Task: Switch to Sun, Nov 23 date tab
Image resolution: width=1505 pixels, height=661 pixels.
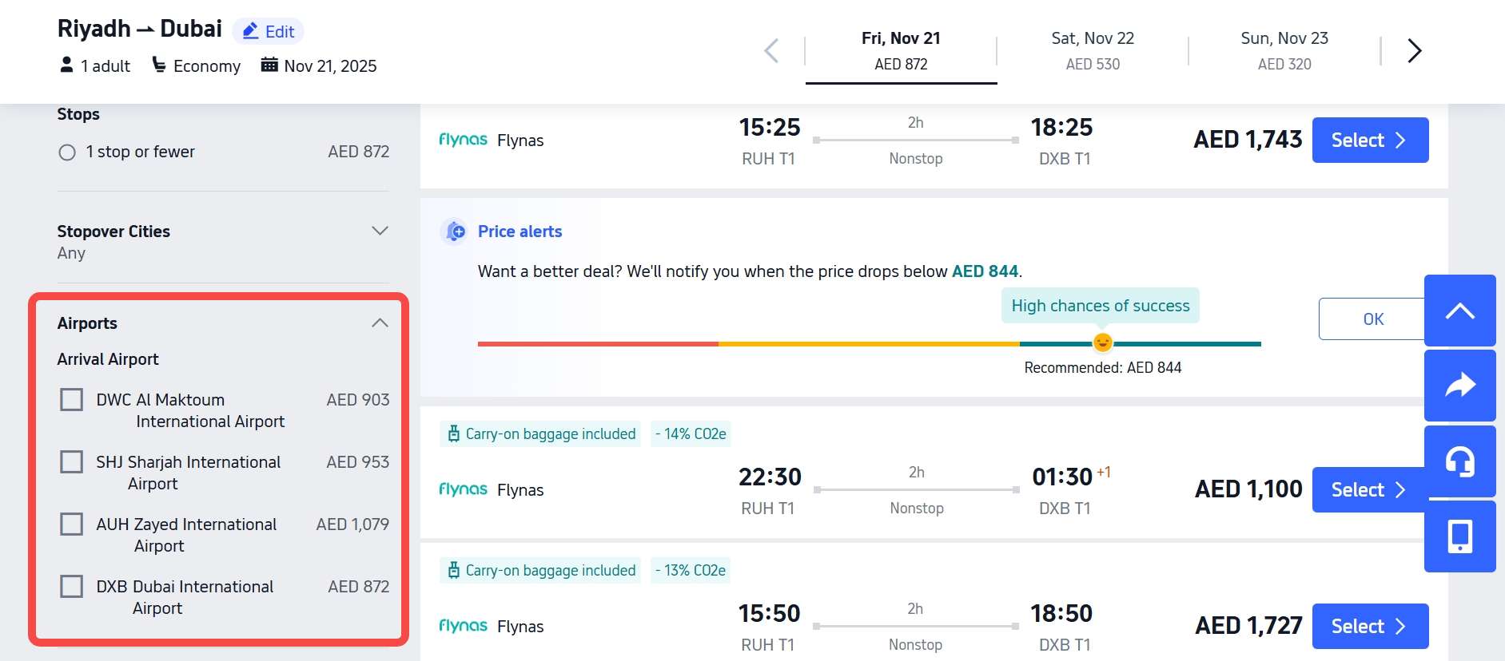Action: pos(1284,50)
